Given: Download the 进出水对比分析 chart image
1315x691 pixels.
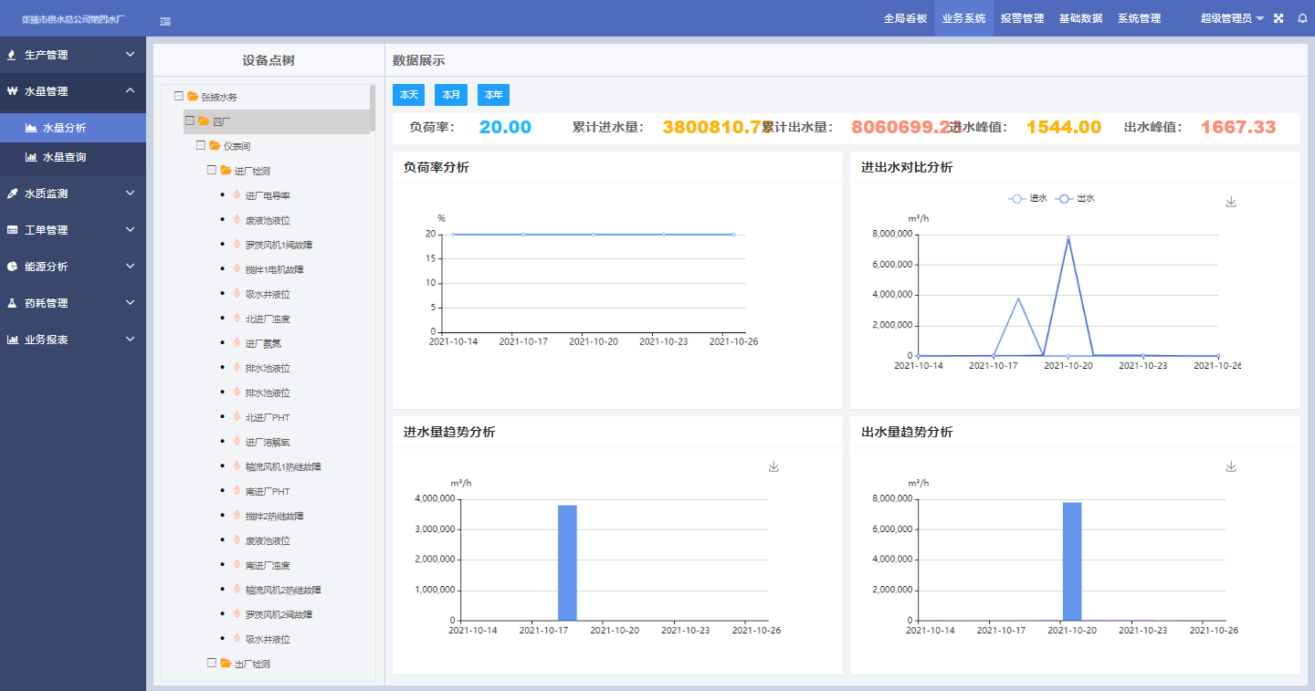Looking at the screenshot, I should click(x=1230, y=202).
